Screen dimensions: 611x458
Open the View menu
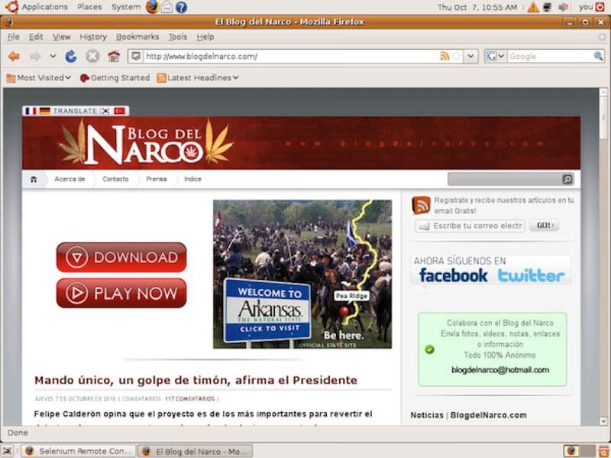[62, 37]
